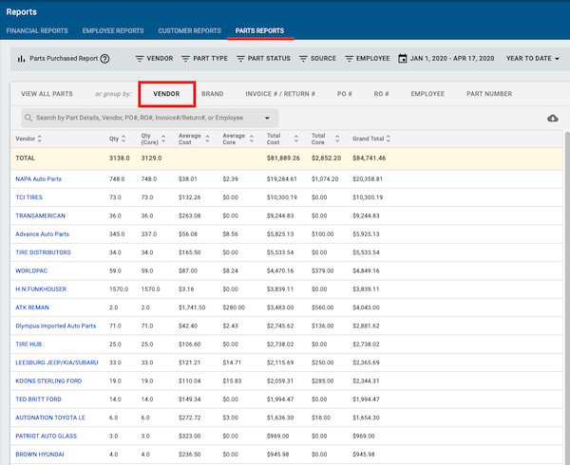Open WORLDPAC vendor link
Viewport: 570px width, 465px height.
tap(31, 270)
